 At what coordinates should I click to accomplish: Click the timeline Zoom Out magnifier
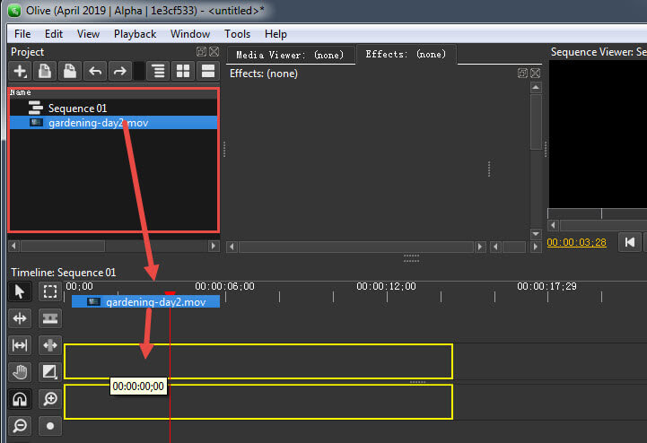tap(20, 426)
